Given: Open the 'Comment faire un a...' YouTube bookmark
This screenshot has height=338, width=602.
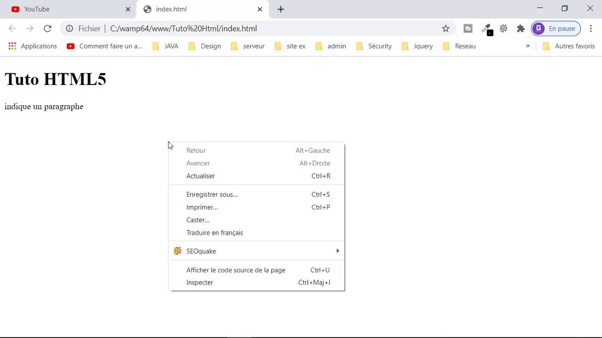Looking at the screenshot, I should (x=104, y=46).
